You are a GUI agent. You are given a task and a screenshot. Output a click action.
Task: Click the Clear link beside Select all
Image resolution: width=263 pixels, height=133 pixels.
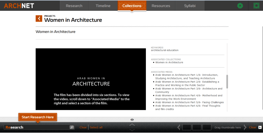83,127
